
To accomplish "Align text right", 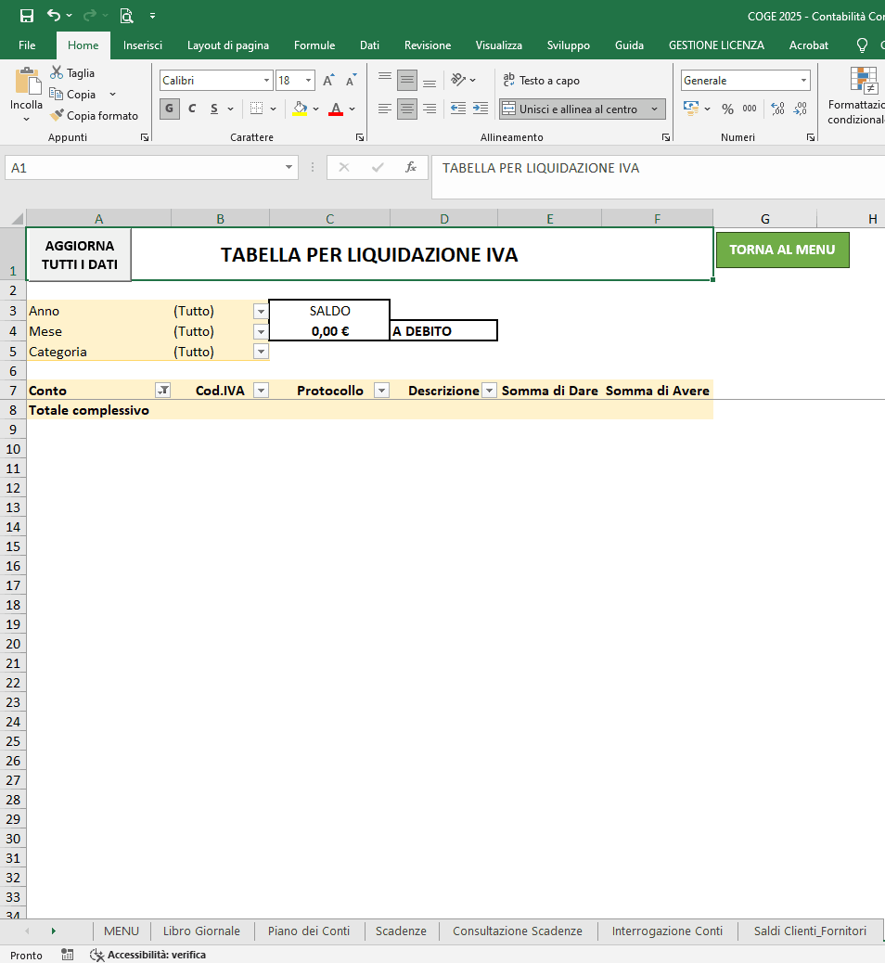I will (x=430, y=109).
